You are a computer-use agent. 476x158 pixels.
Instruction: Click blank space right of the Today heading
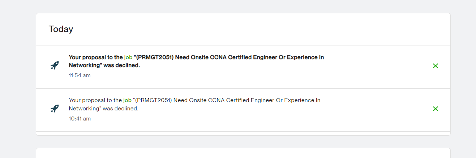253,29
